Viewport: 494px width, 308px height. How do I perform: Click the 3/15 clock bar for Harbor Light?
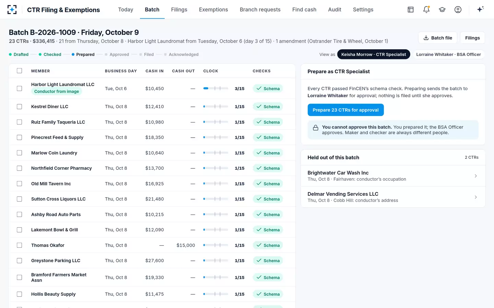[x=216, y=89]
